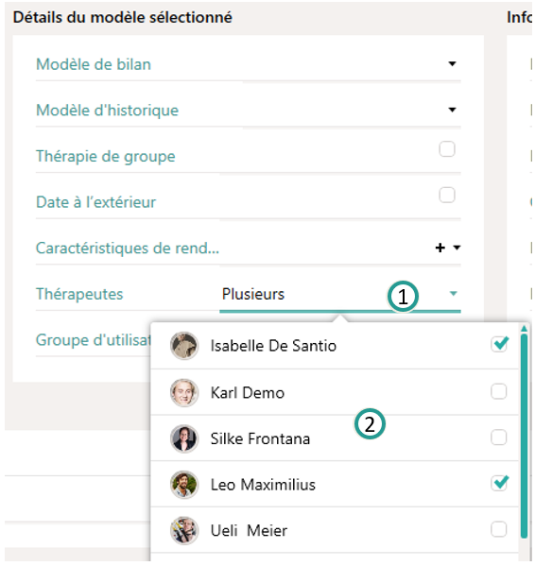Viewport: 535px width, 566px height.
Task: Add a characteristic with the plus icon
Action: 440,248
